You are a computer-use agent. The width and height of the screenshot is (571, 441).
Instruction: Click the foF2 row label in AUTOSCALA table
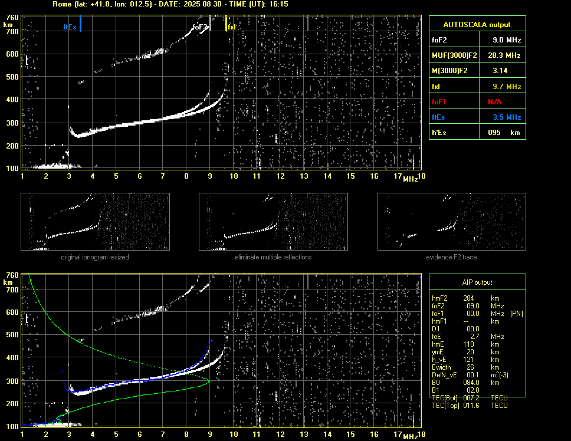(439, 40)
